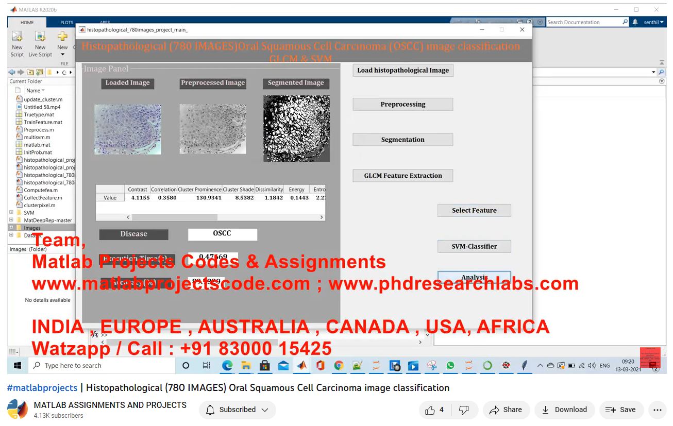The width and height of the screenshot is (673, 426).
Task: Click the dislike thumbs-down icon
Action: point(464,410)
